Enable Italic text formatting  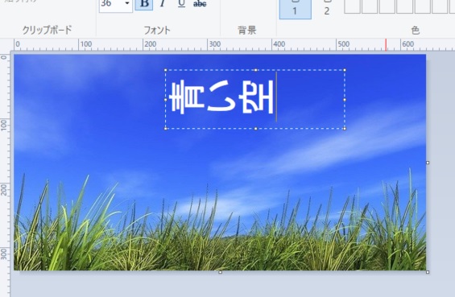pyautogui.click(x=163, y=4)
